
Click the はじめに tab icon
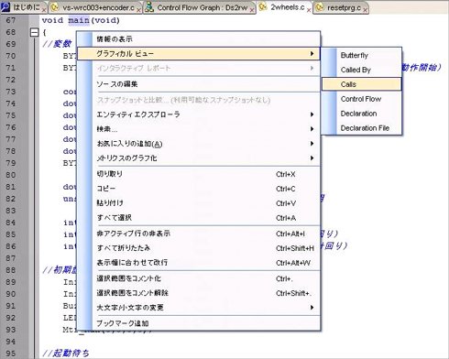[x=5, y=7]
